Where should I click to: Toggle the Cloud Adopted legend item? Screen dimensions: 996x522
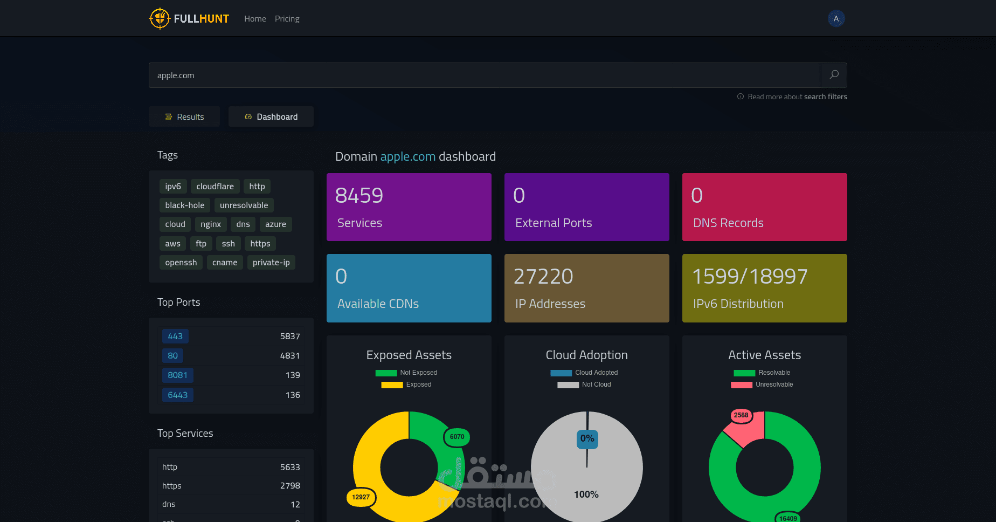584,373
